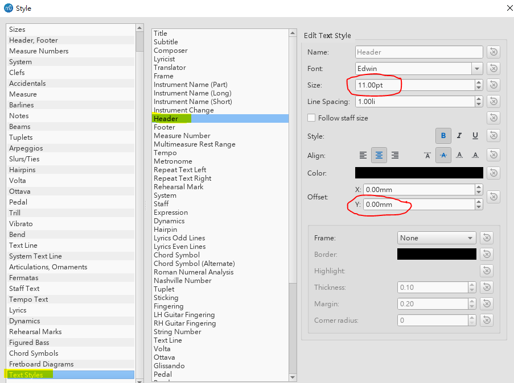Reset Follow staff size to default
514x383 pixels.
coord(494,118)
